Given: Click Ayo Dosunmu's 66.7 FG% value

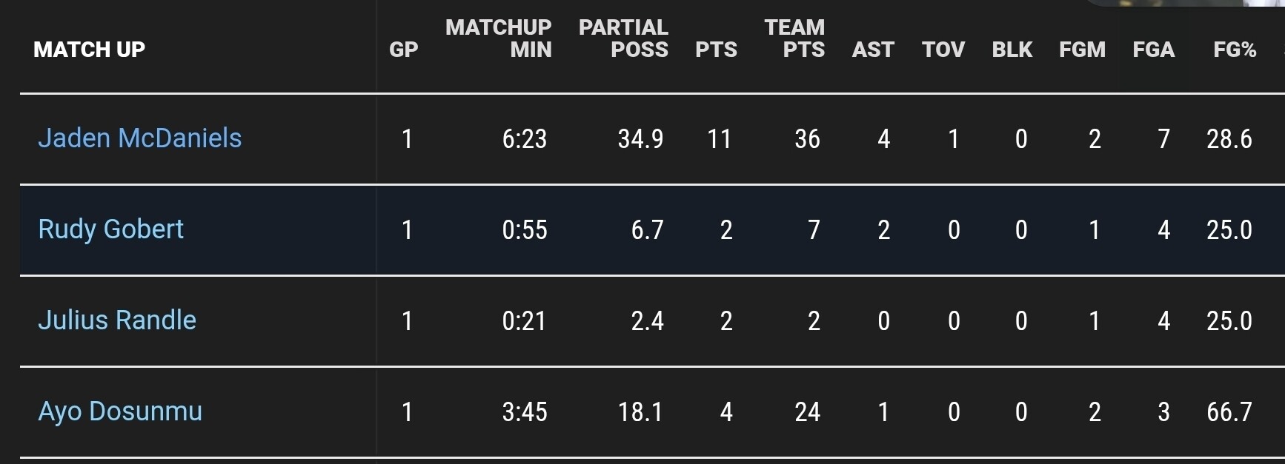Looking at the screenshot, I should pyautogui.click(x=1229, y=411).
